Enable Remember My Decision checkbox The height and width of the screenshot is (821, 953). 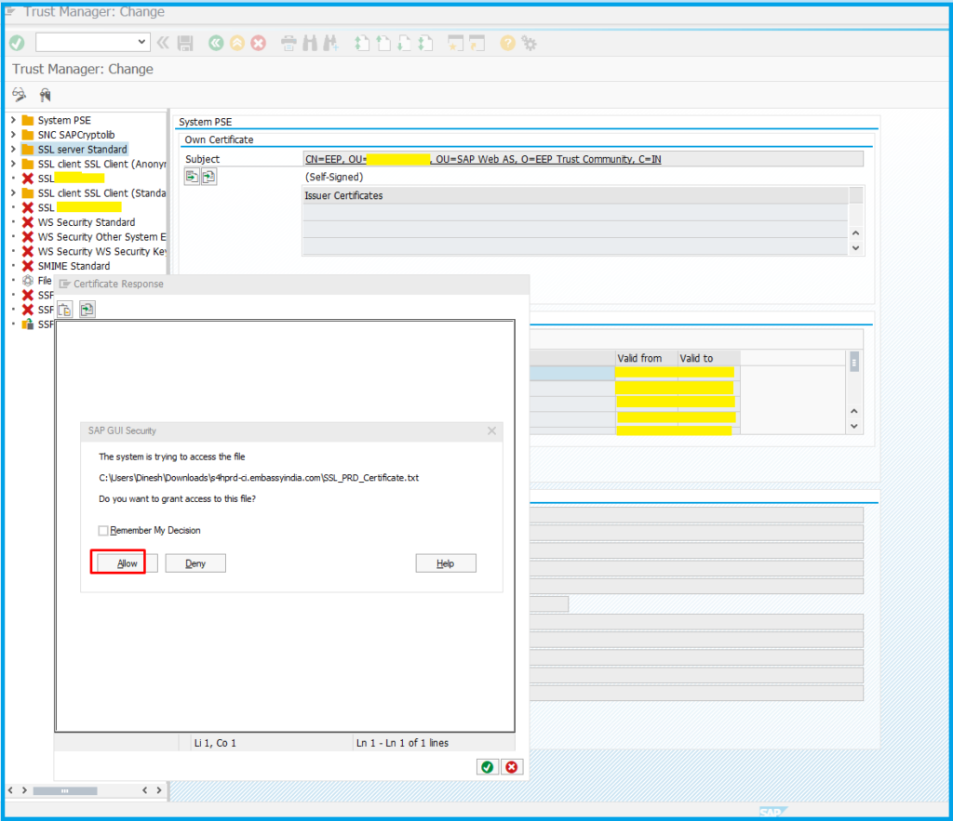103,531
